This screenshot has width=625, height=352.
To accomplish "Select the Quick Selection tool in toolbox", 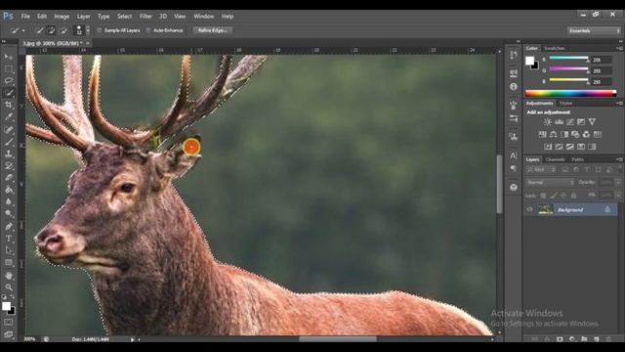I will (x=9, y=93).
